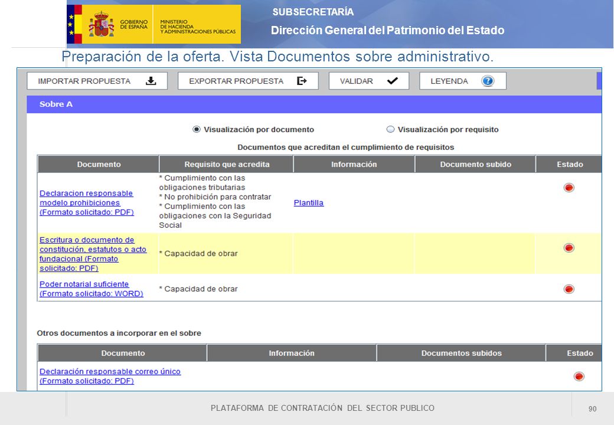614x425 pixels.
Task: Click 'Plataforma de Contratación del Sector Publico' footer
Action: tap(322, 408)
